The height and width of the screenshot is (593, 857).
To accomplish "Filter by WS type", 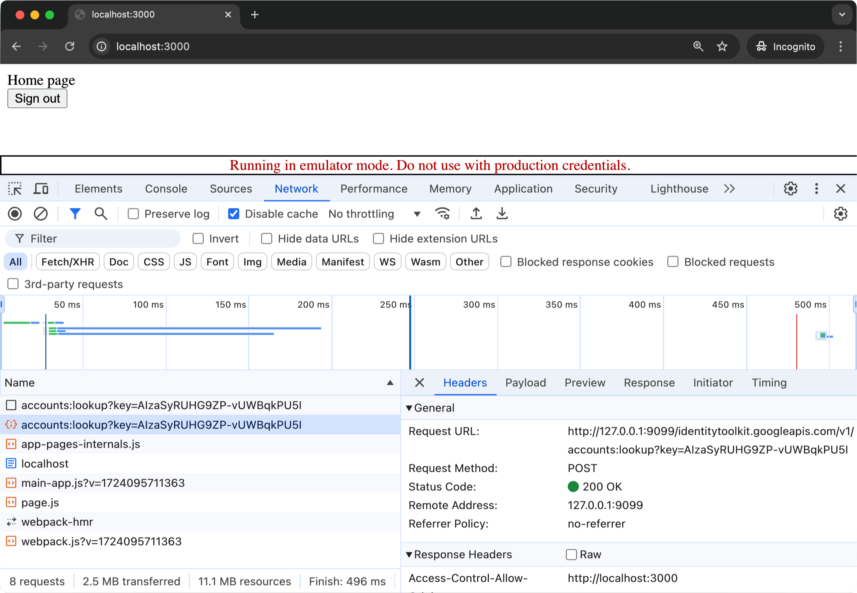I will (387, 262).
